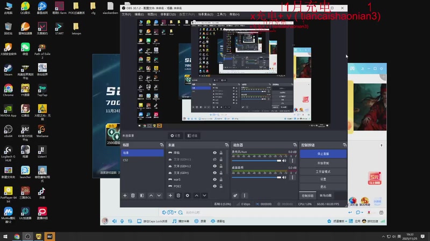The image size is (430, 241).
Task: Click the 工作室模式 studio mode button
Action: coord(323,171)
